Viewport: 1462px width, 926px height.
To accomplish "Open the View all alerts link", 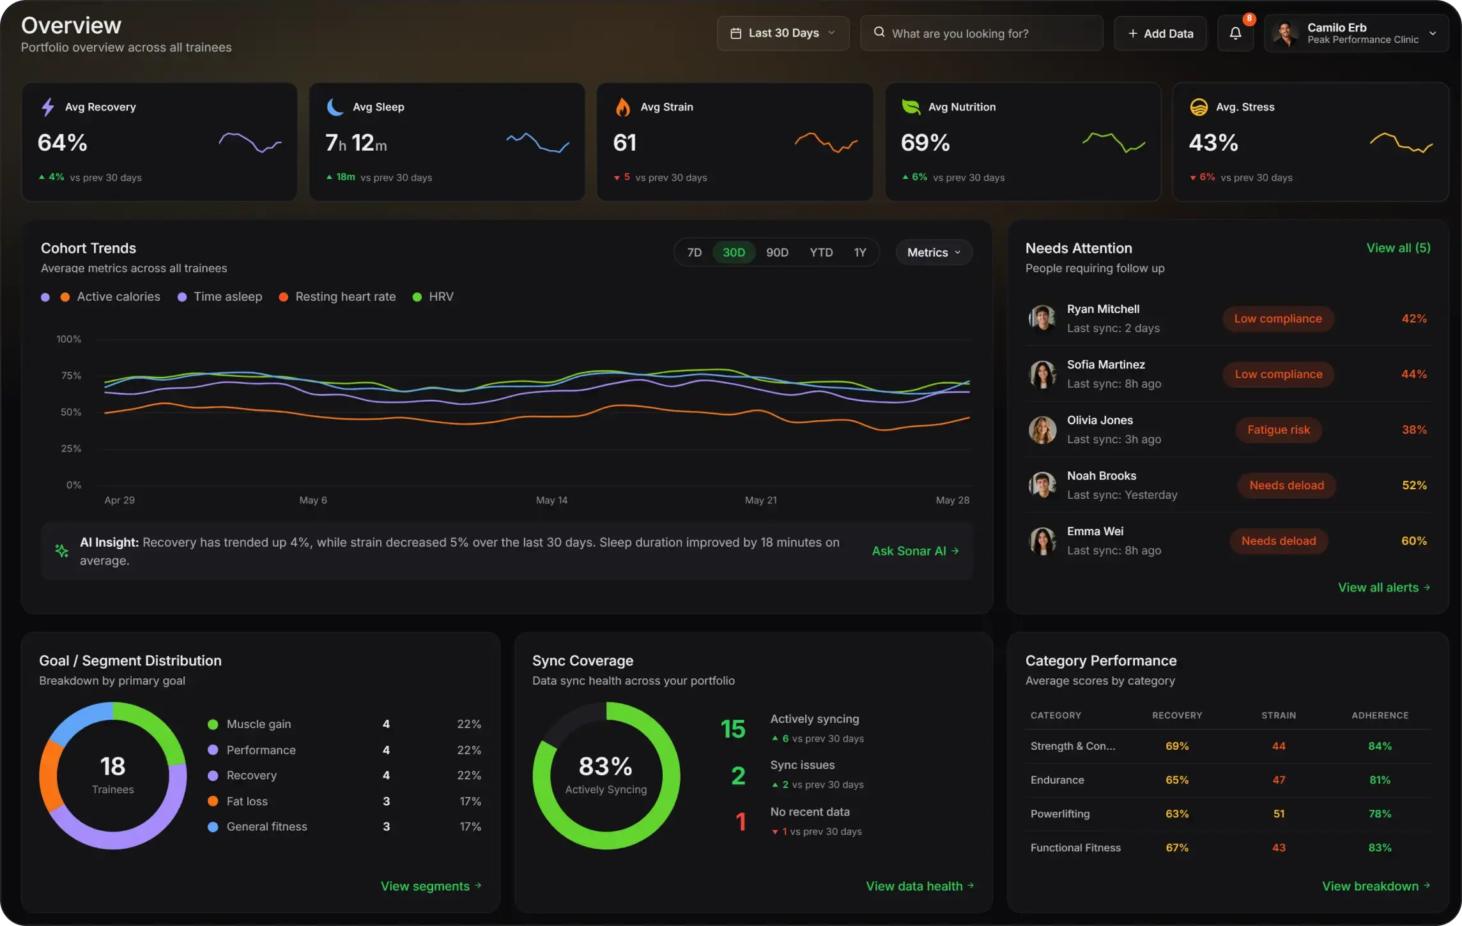I will click(1384, 588).
